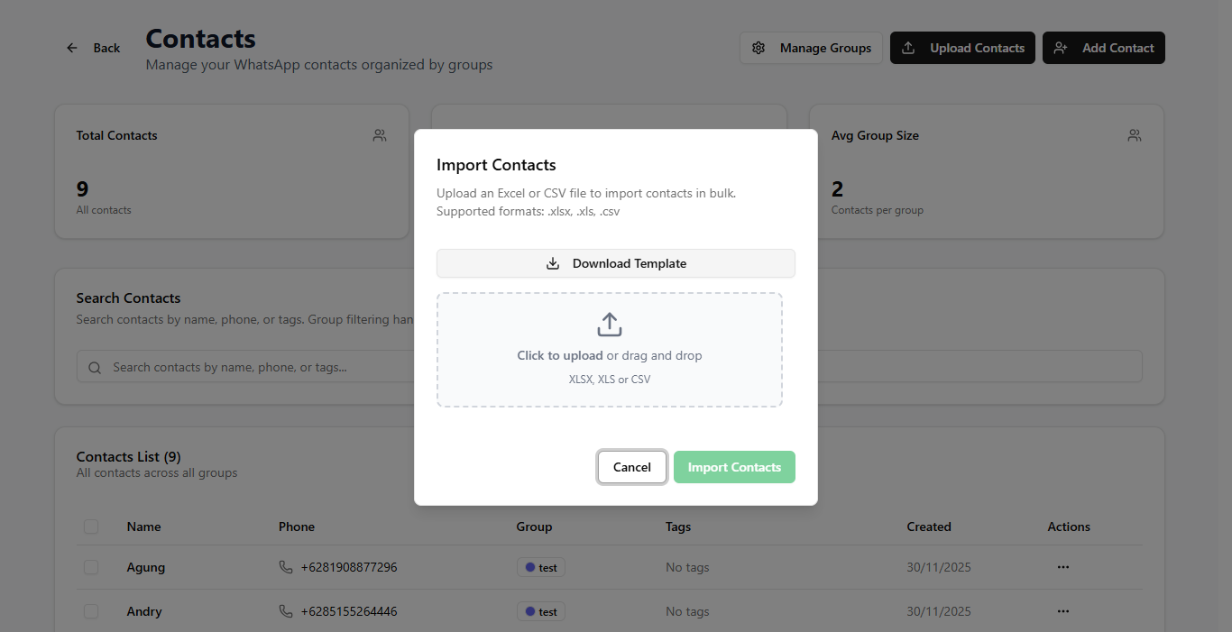Check the checkbox for Agung
Image resolution: width=1232 pixels, height=632 pixels.
91,567
